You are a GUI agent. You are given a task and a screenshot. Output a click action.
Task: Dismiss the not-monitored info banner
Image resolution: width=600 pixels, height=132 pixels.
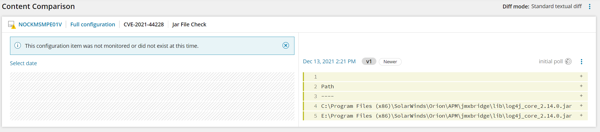285,46
